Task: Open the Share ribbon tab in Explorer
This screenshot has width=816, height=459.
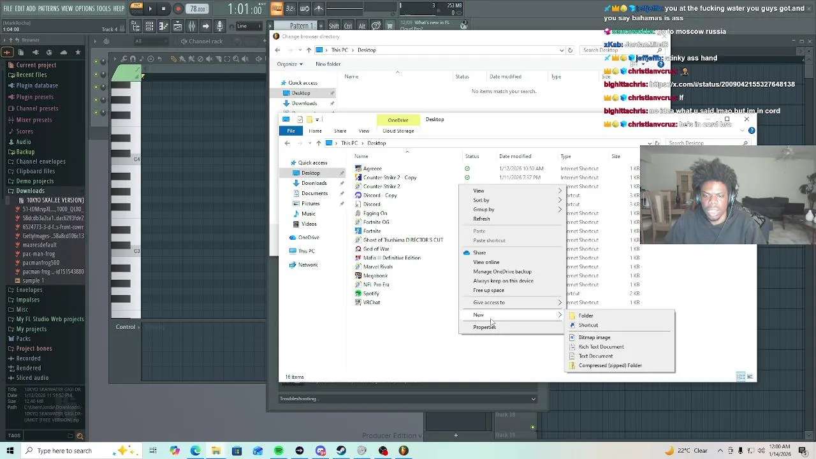Action: coord(340,131)
